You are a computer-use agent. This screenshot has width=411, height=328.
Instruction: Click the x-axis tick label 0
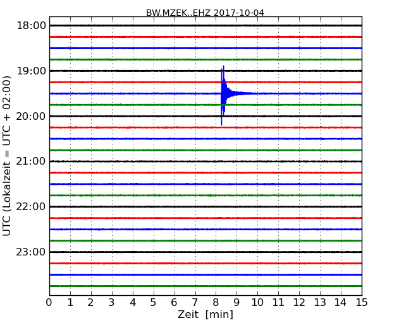tap(49, 303)
